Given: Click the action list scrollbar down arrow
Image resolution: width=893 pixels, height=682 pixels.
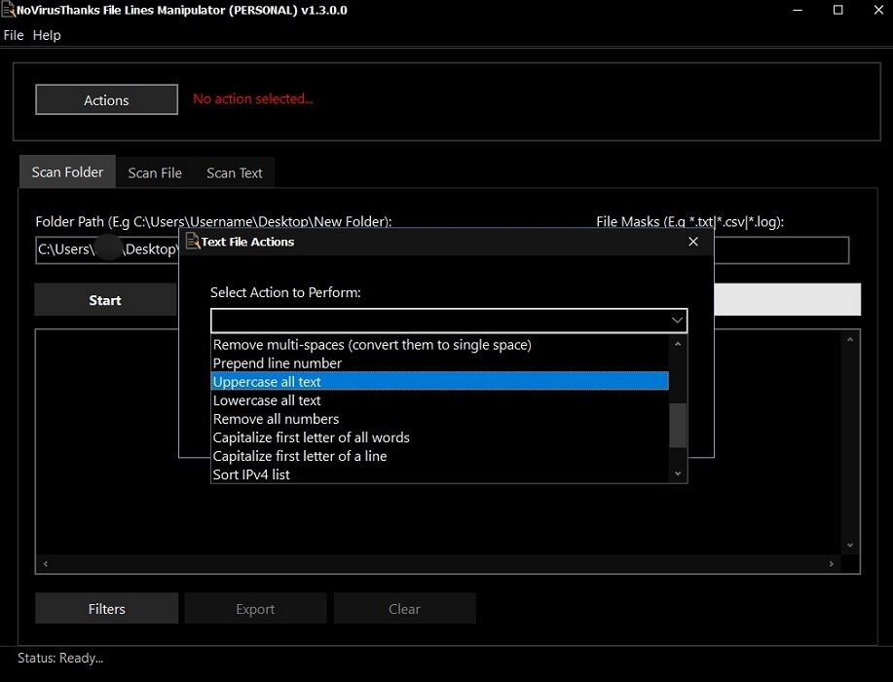Looking at the screenshot, I should 678,474.
